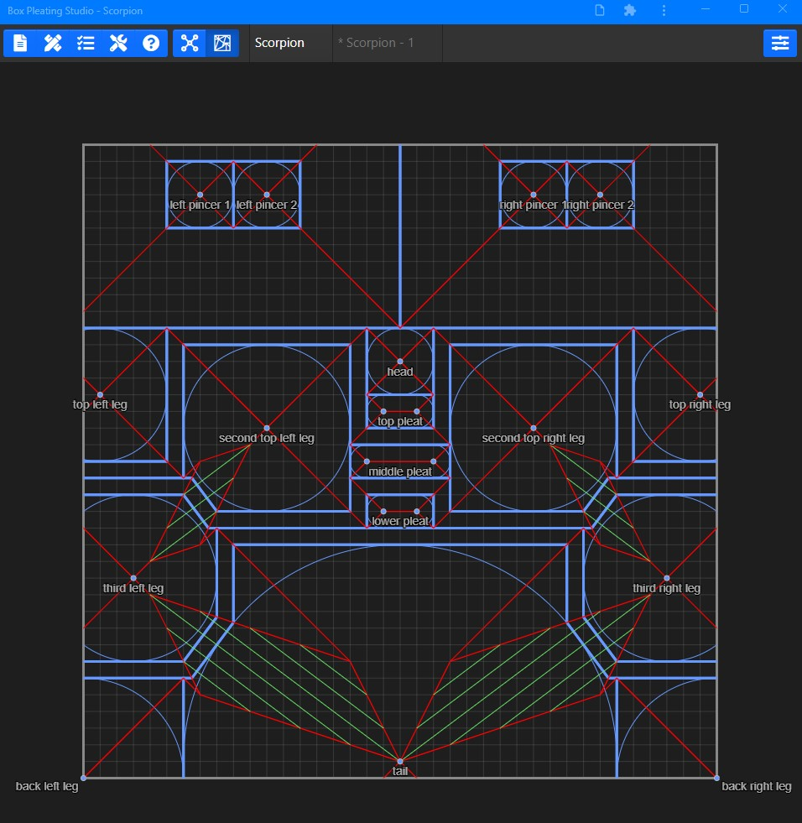Select the middle pleat label
802x823 pixels.
[x=400, y=471]
